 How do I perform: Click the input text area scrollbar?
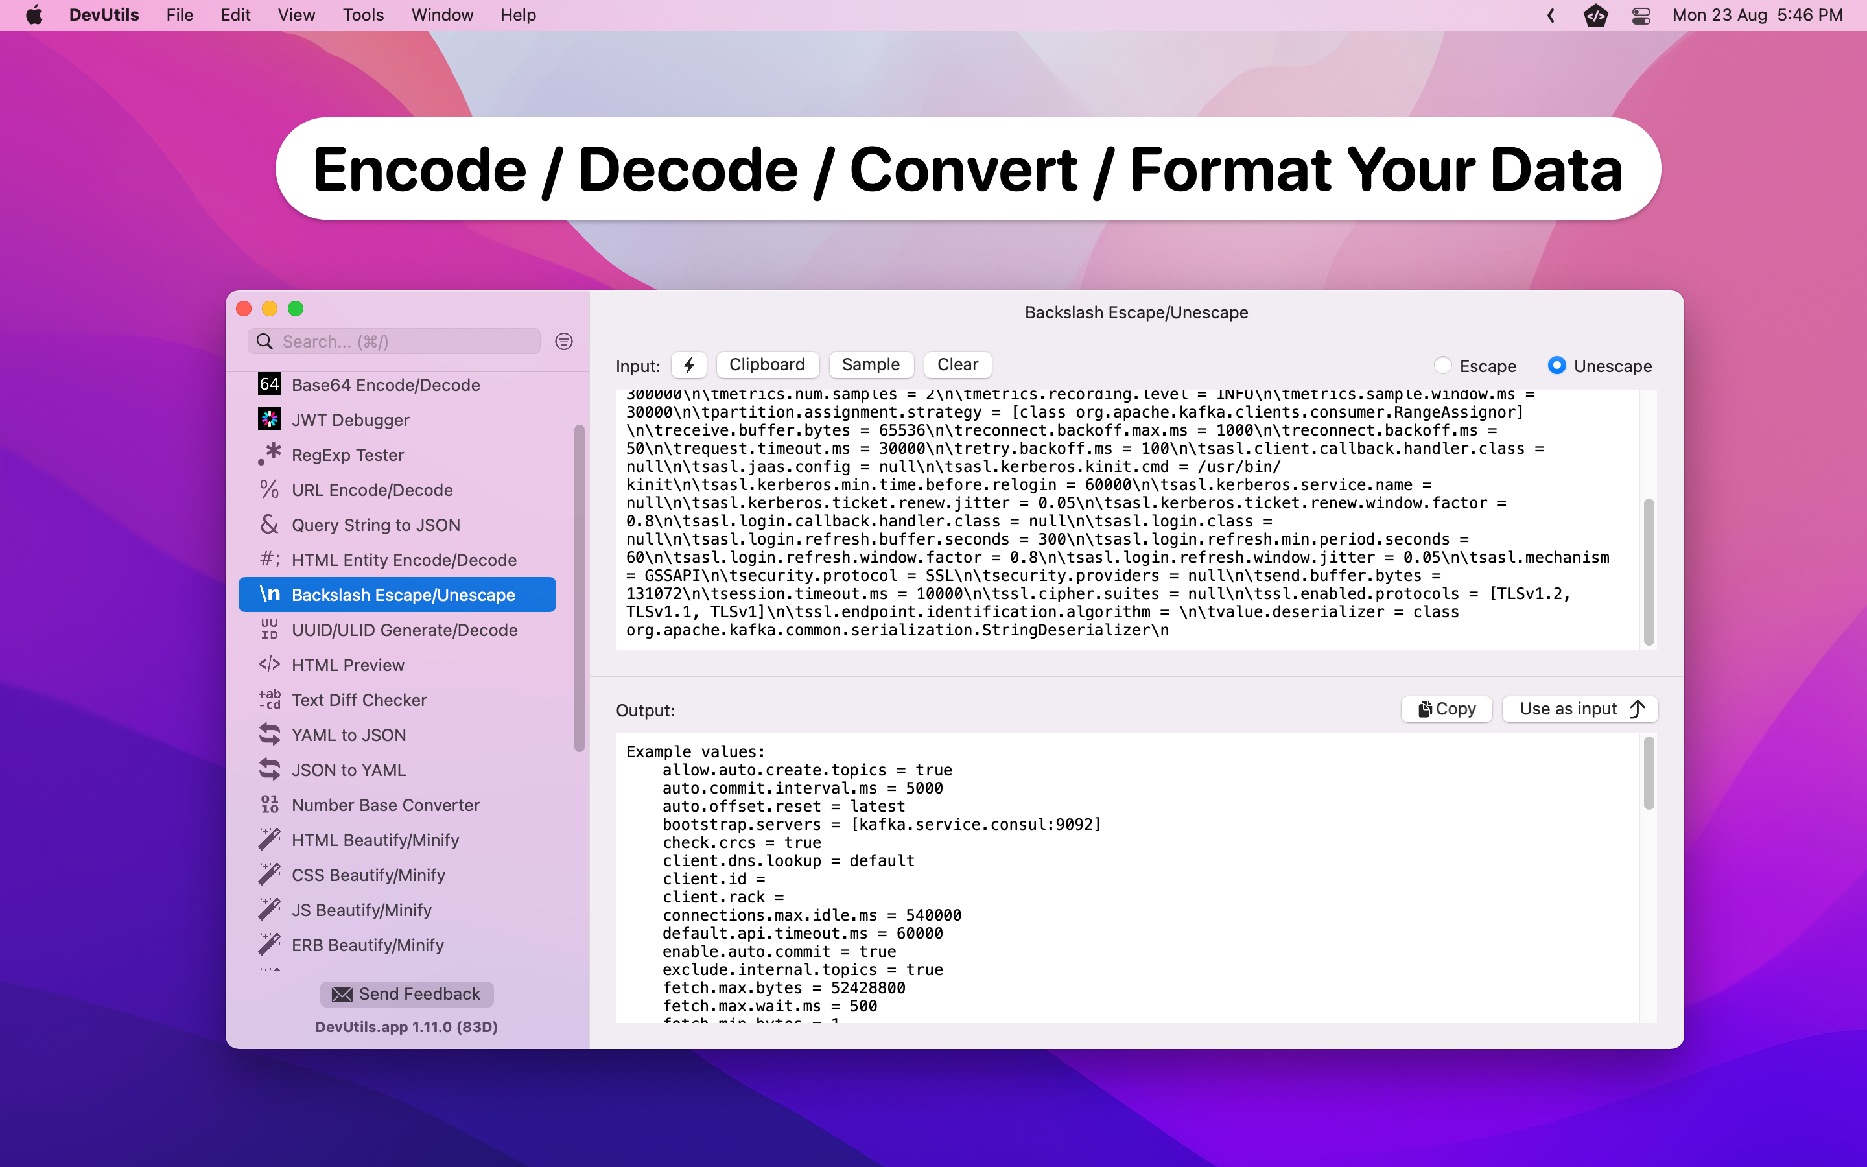pos(1649,571)
